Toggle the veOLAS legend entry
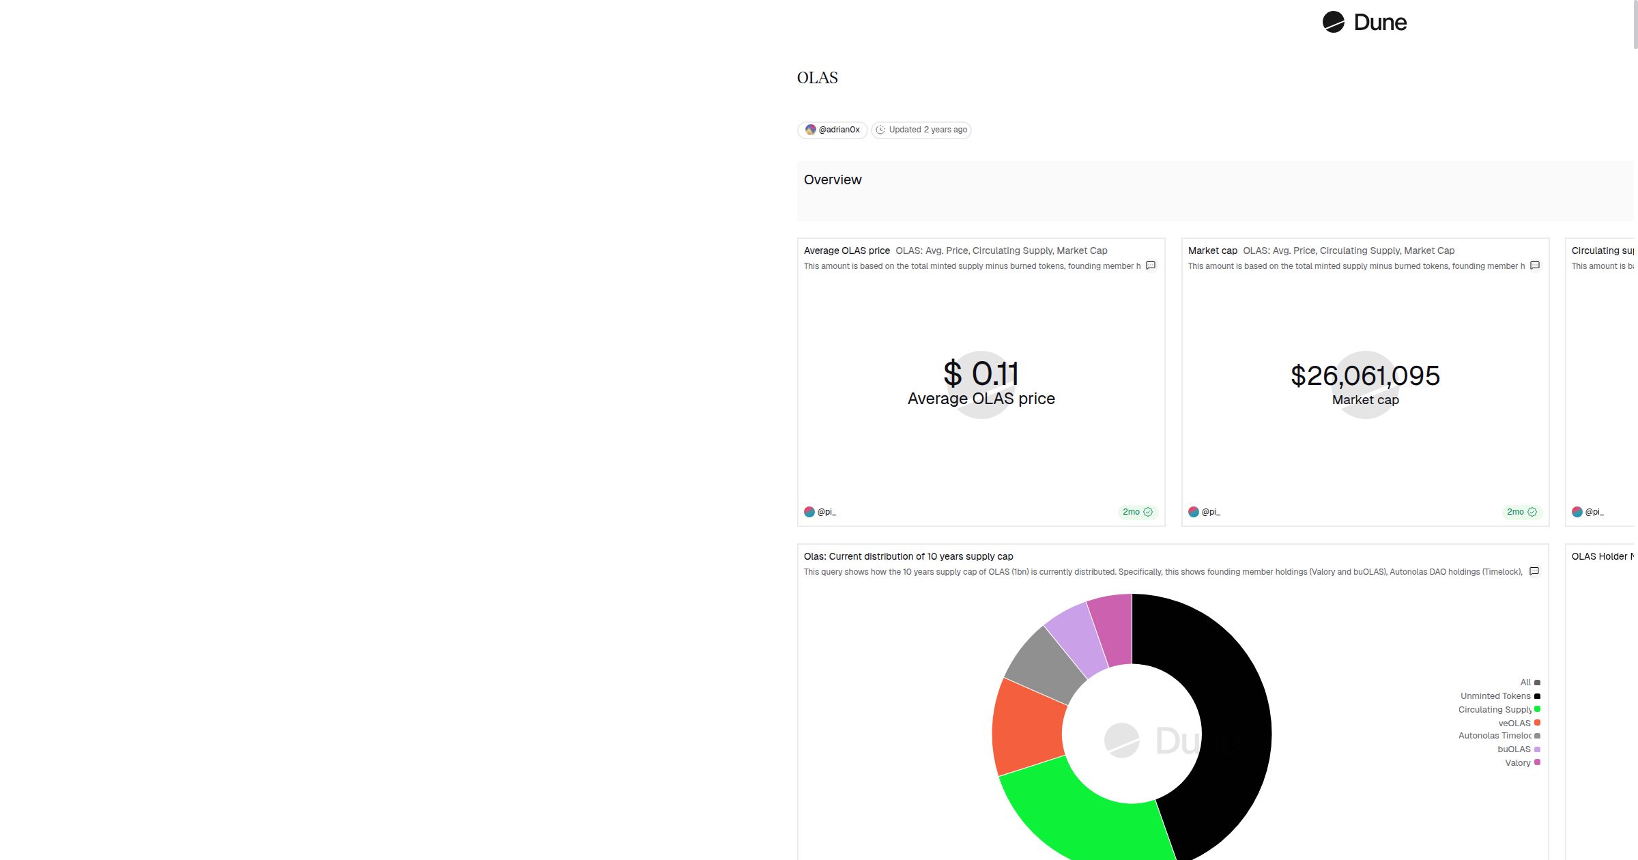This screenshot has height=860, width=1638. (x=1514, y=723)
